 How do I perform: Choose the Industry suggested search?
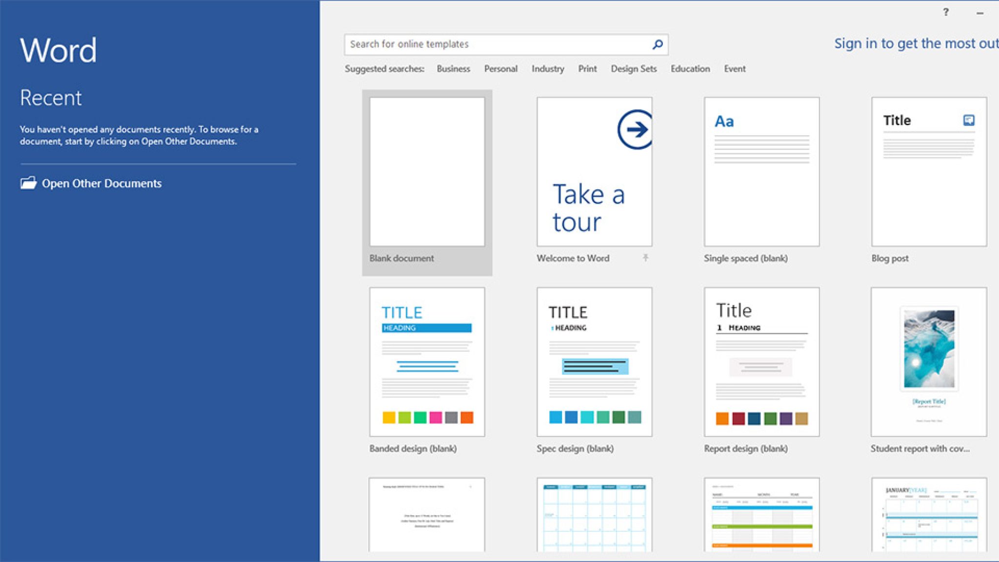pos(548,69)
